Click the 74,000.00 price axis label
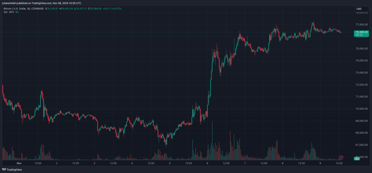Viewport: 372px width, 173px height. pos(361,61)
